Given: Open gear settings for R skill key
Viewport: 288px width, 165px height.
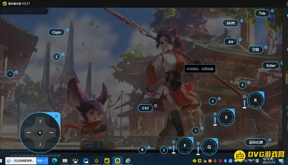Looking at the screenshot, I should click(x=244, y=97).
